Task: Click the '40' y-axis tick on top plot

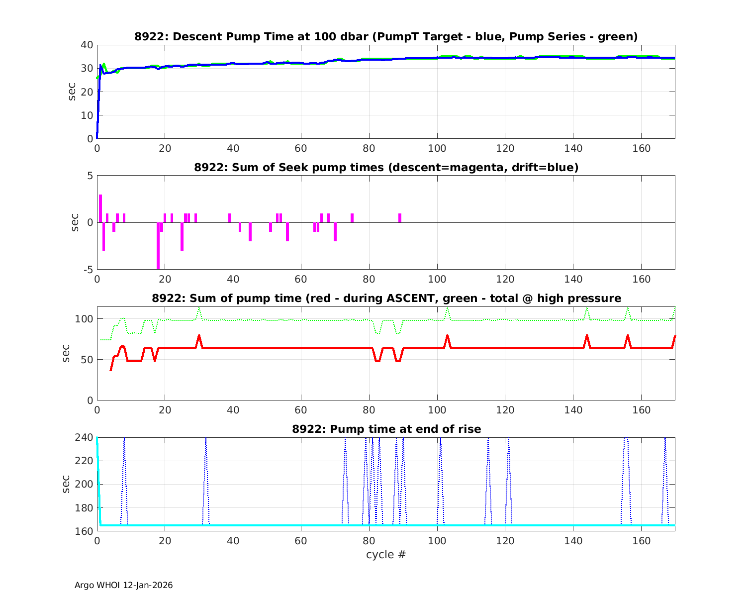Action: [x=87, y=45]
